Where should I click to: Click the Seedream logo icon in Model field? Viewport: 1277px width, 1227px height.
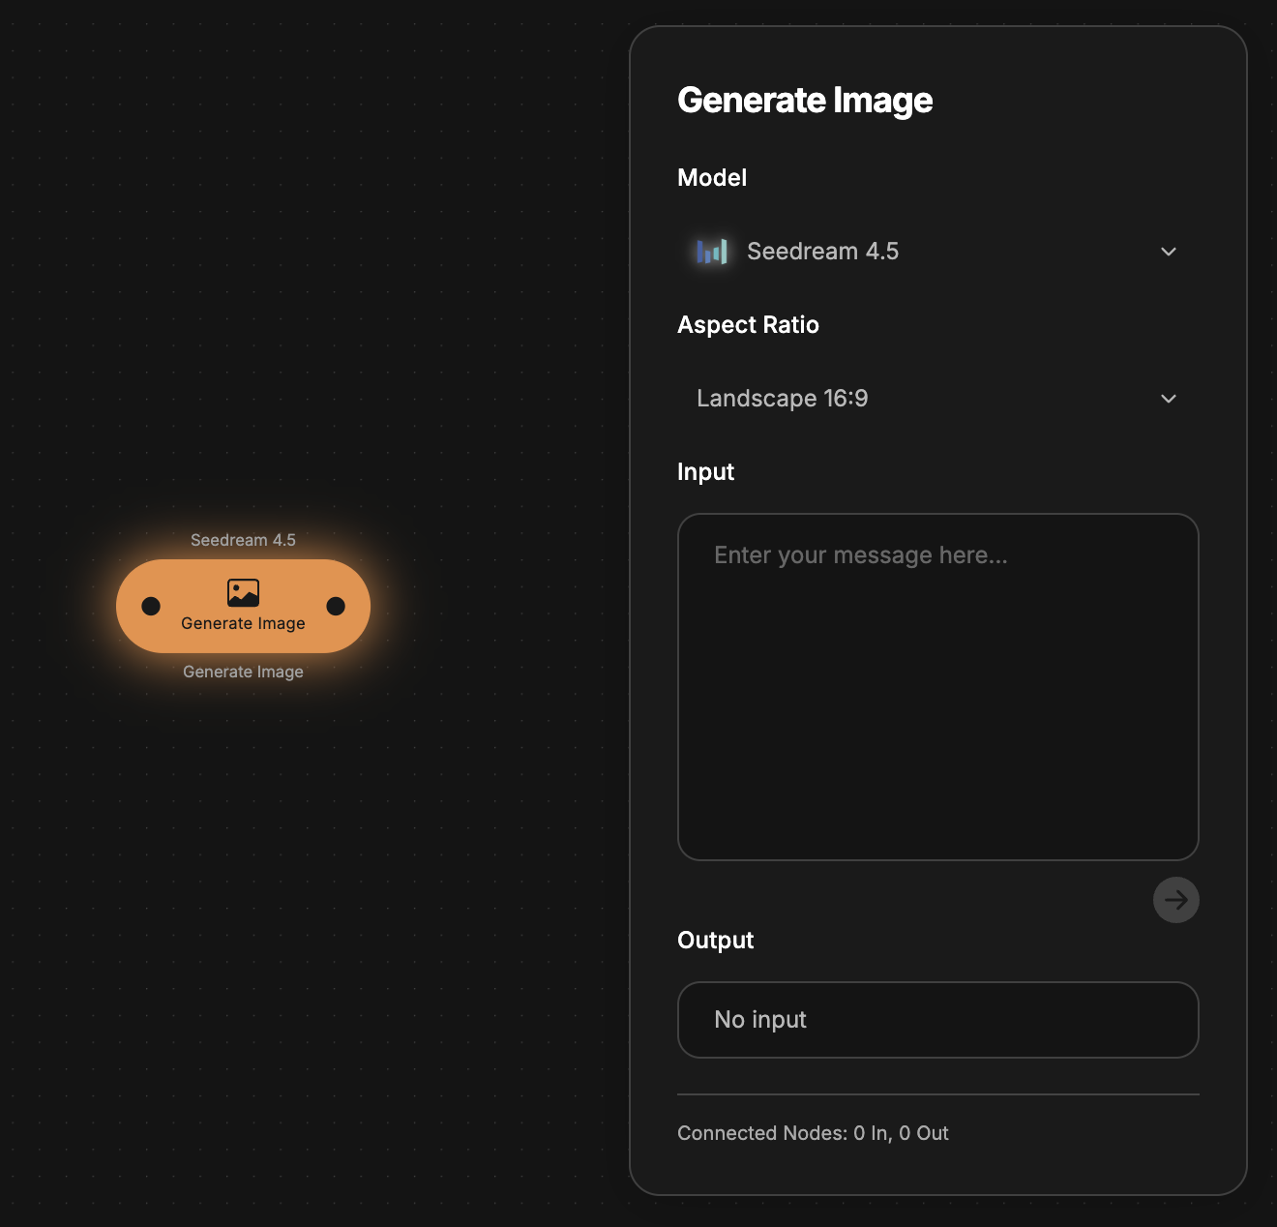click(x=712, y=252)
